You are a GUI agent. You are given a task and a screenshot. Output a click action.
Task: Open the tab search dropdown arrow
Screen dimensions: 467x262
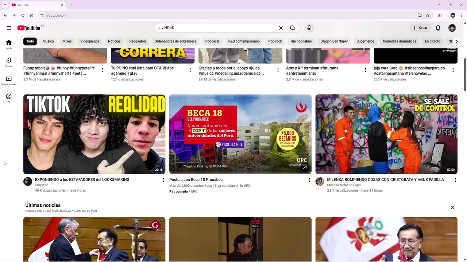coord(5,5)
